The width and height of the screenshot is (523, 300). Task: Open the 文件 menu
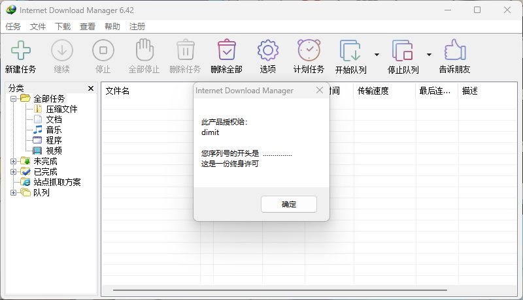pos(38,27)
